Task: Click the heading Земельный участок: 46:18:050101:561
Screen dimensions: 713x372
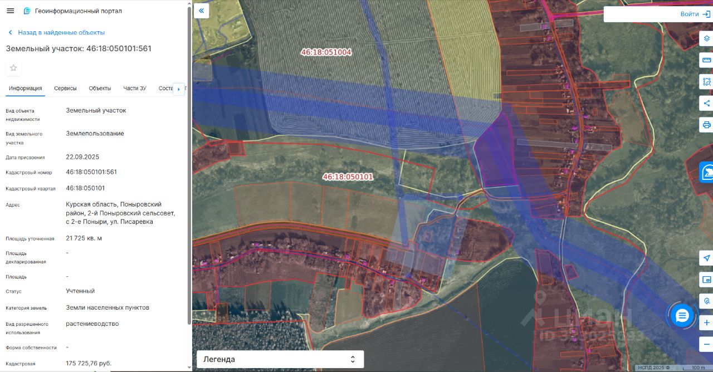Action: coord(79,48)
